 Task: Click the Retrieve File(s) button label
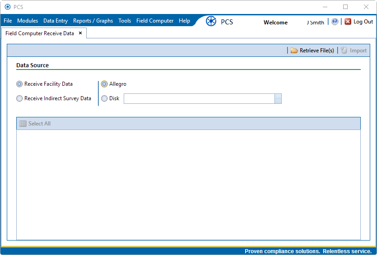[317, 51]
